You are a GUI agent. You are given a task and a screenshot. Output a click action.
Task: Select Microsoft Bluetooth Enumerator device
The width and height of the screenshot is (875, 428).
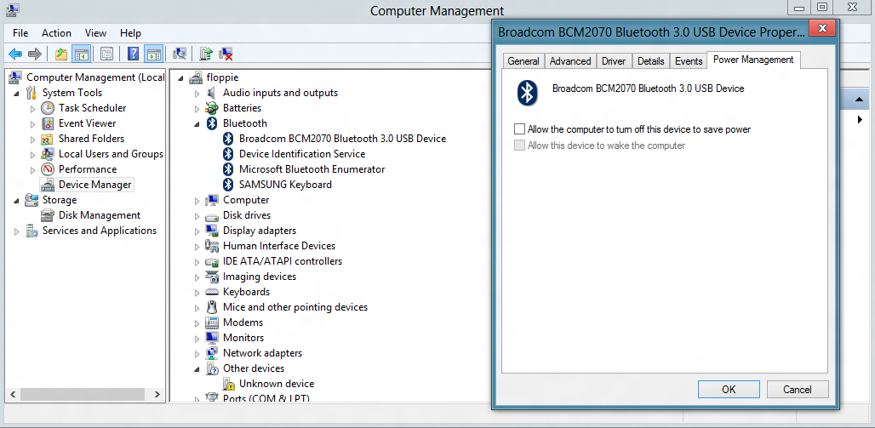click(312, 169)
